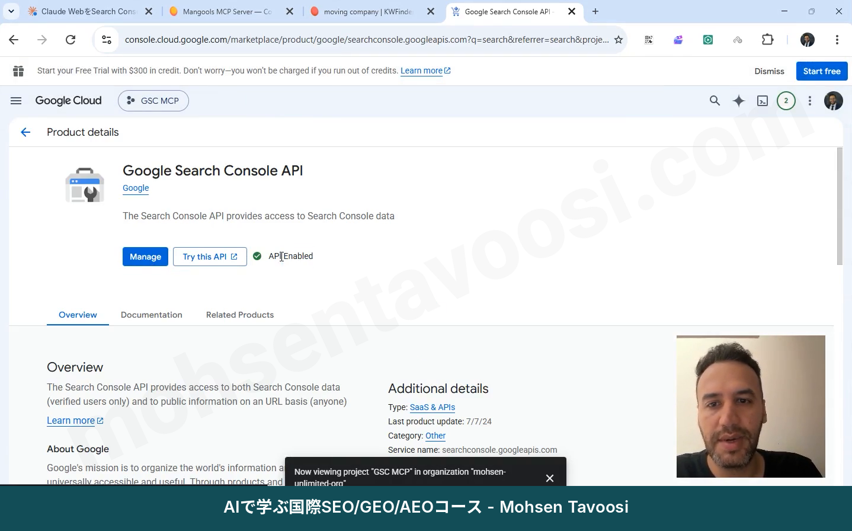Screen dimensions: 852x531
Task: Click the Manage button
Action: click(145, 257)
